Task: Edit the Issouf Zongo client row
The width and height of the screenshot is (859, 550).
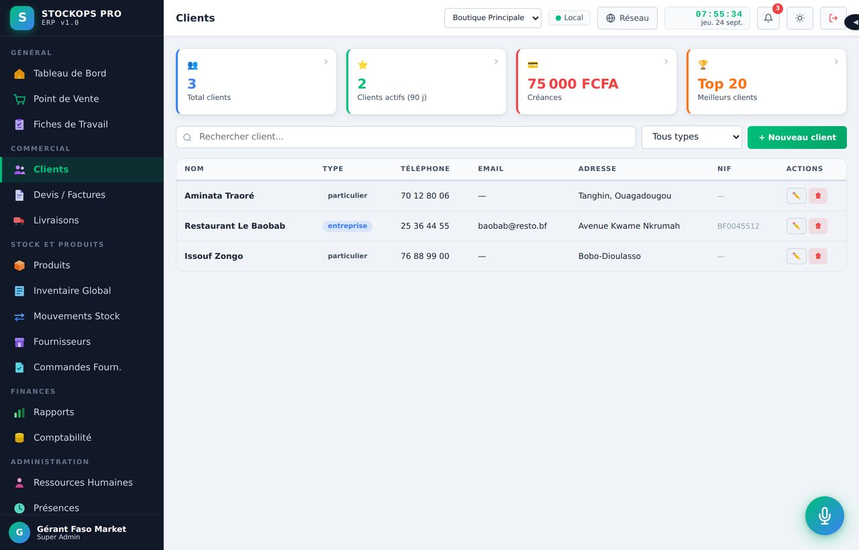Action: point(796,256)
